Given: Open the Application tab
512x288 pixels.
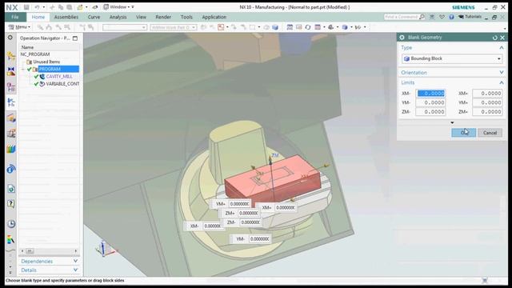Looking at the screenshot, I should (x=214, y=17).
